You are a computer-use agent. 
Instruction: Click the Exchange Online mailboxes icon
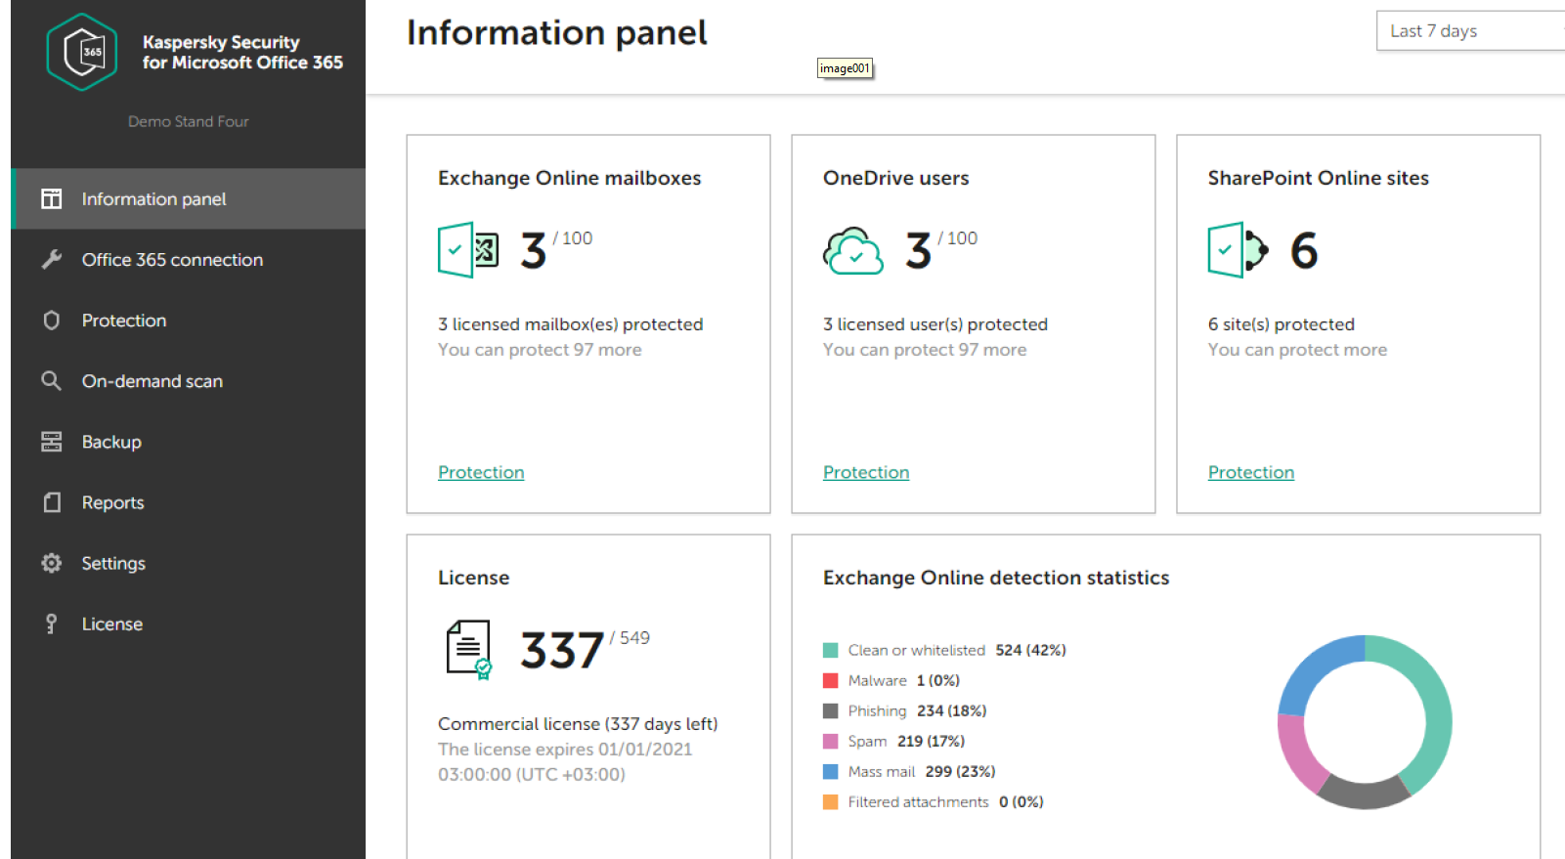pos(468,250)
